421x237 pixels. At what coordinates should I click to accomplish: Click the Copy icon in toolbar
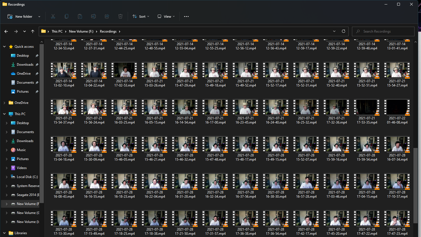66,17
